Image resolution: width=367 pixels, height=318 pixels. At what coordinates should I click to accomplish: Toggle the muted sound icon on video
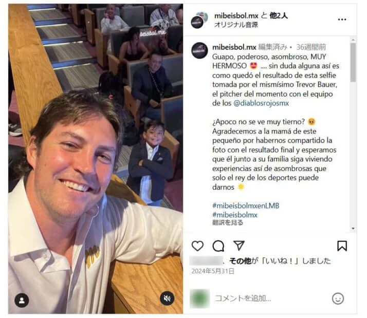tap(167, 298)
